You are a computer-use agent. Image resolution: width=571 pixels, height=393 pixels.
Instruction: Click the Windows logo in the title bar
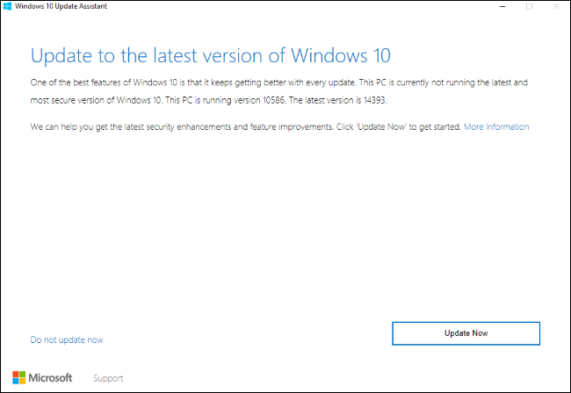tap(7, 6)
